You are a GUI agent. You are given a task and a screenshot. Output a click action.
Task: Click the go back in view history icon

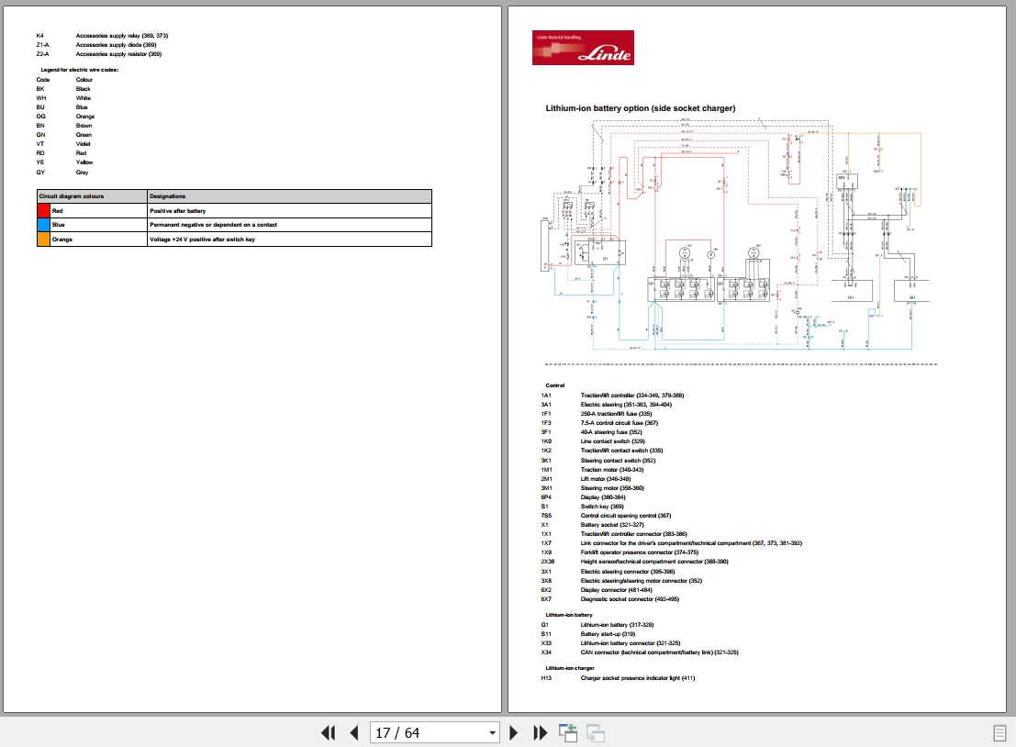click(568, 732)
